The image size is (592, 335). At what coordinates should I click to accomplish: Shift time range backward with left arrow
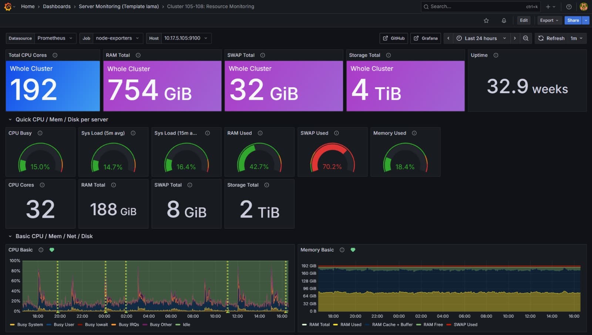coord(448,38)
